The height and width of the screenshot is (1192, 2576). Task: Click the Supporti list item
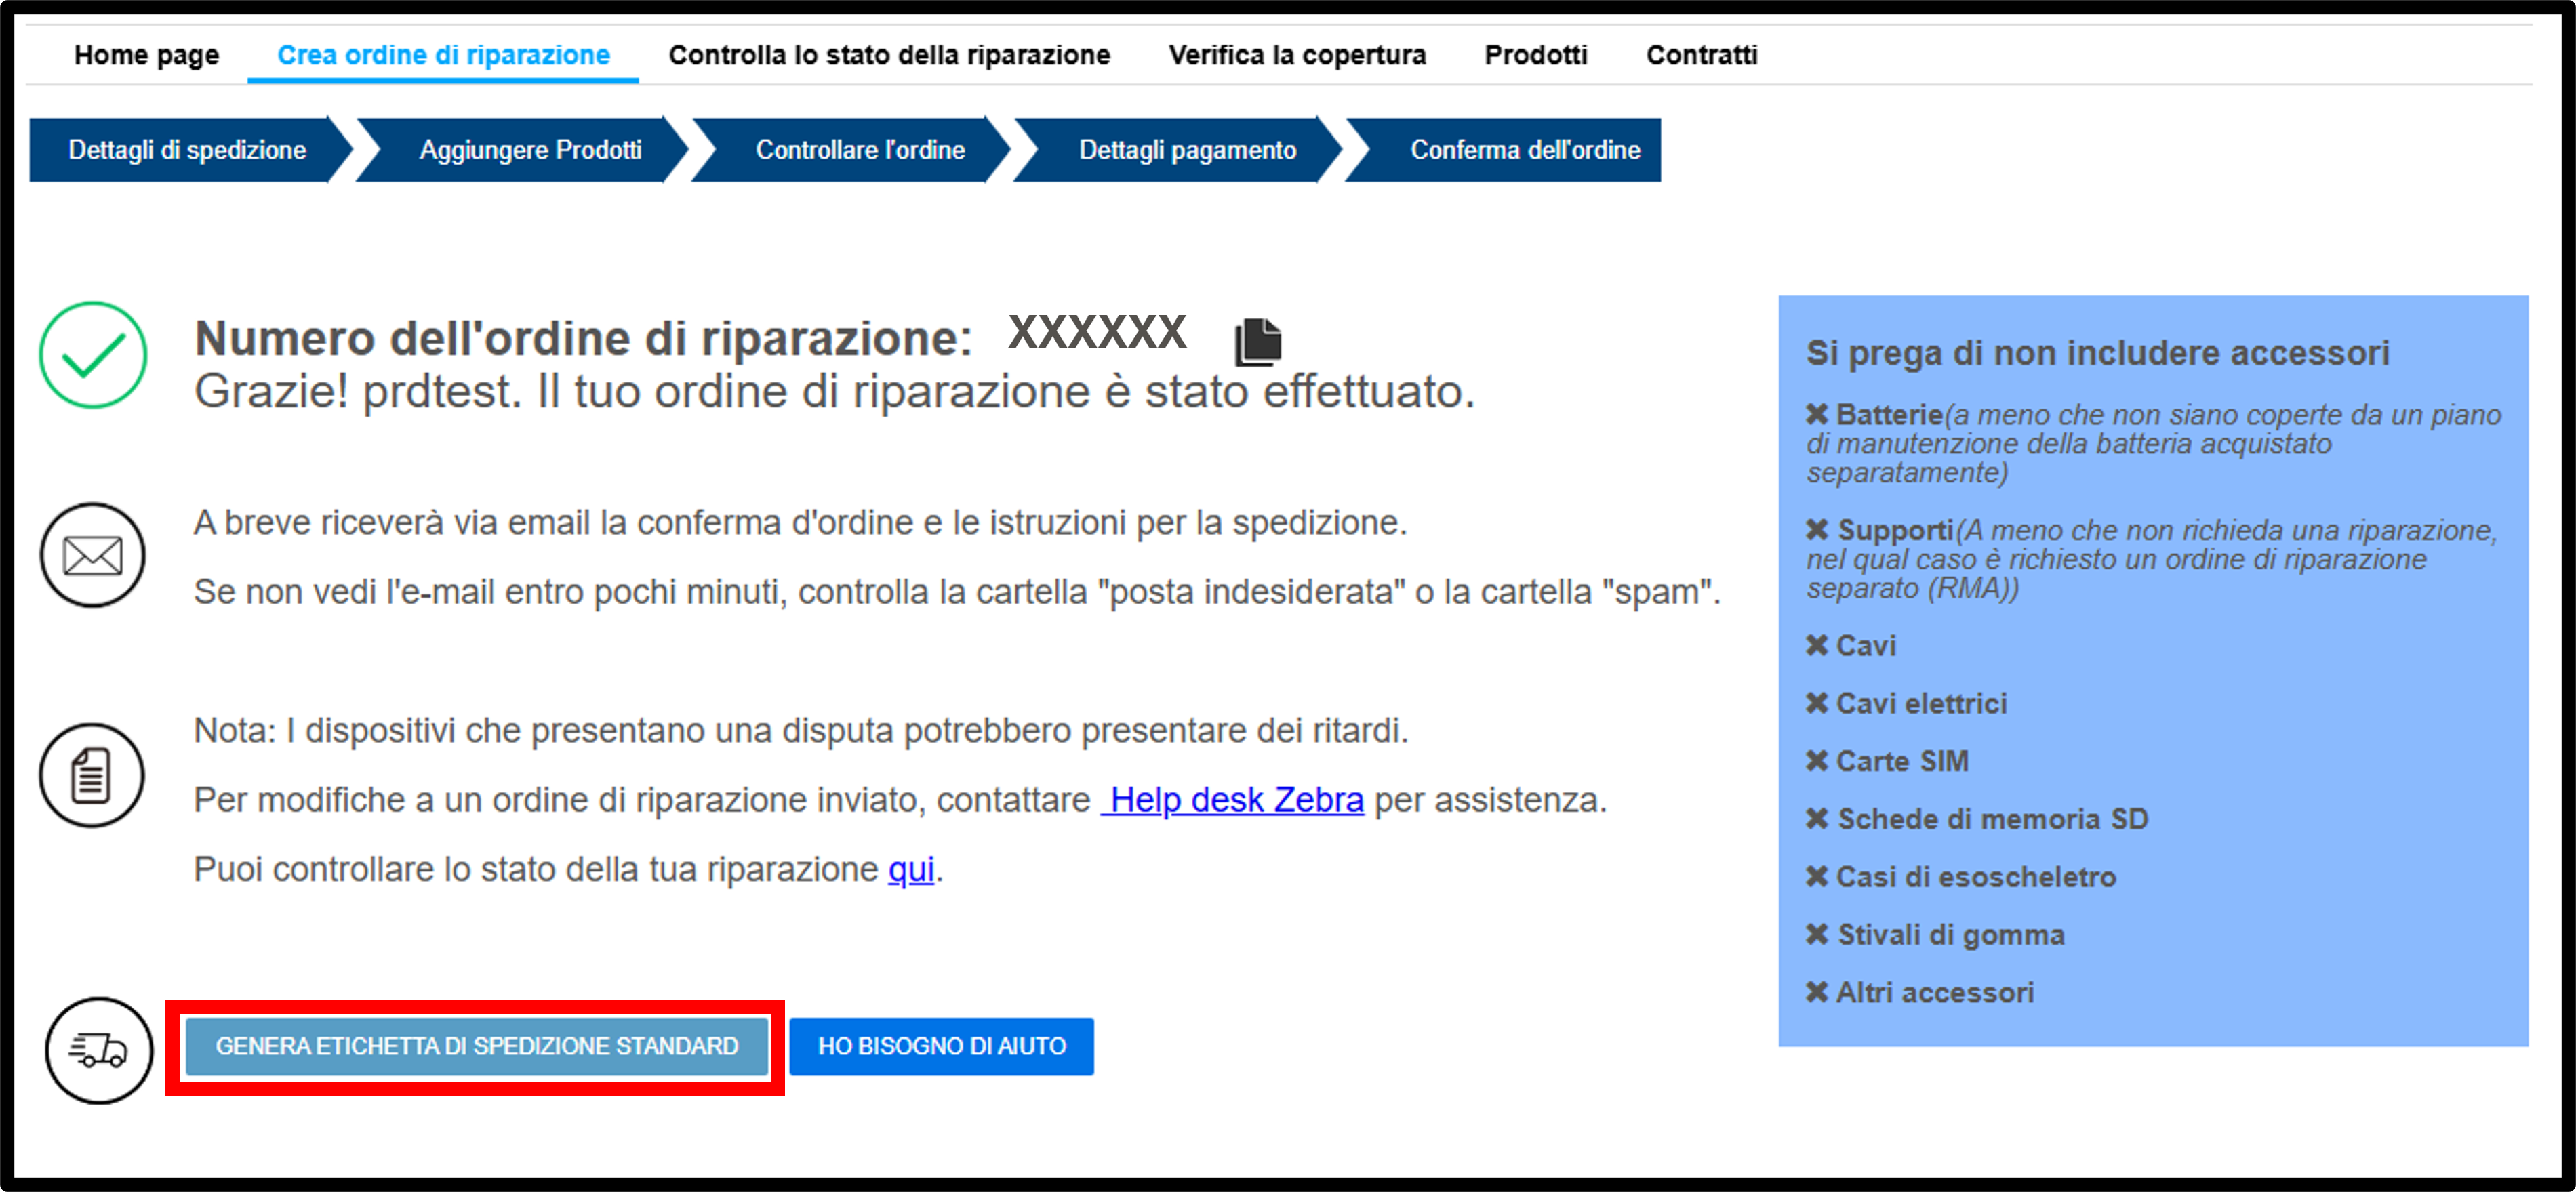tap(2151, 559)
